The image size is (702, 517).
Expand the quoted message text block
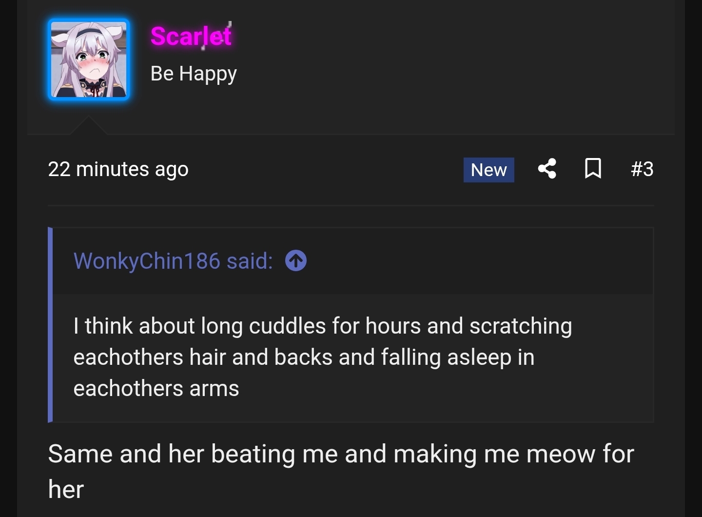click(x=353, y=358)
